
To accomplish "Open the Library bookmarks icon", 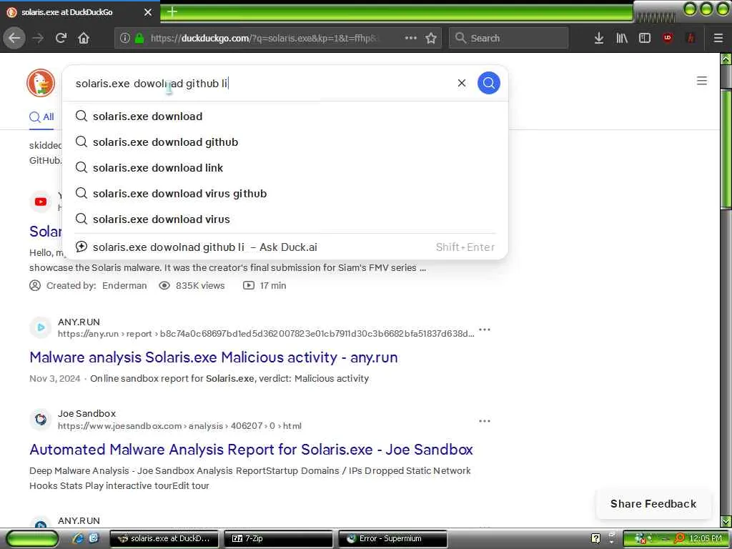I will tap(622, 39).
